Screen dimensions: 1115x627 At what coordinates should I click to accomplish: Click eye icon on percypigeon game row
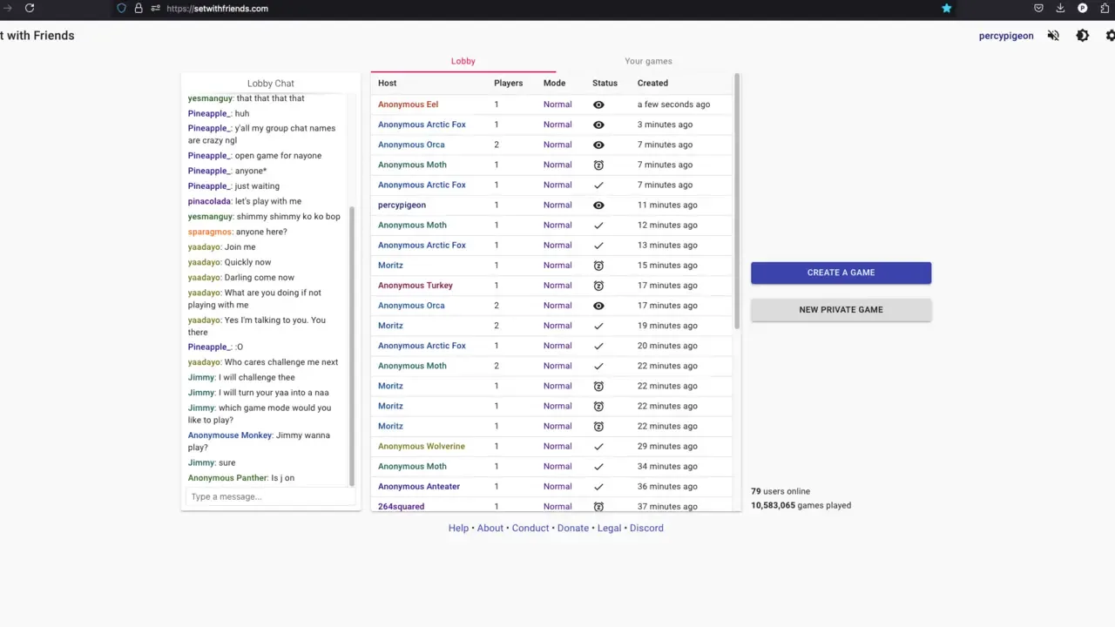pyautogui.click(x=598, y=206)
